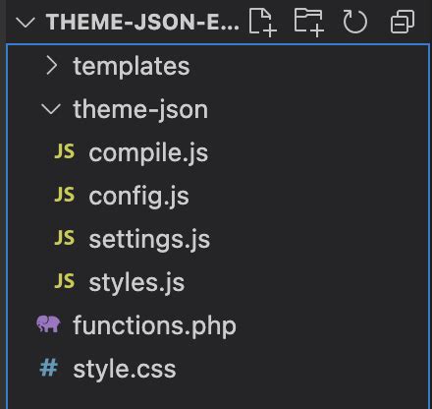432x409 pixels.
Task: Open functions.php in the editor
Action: [154, 325]
